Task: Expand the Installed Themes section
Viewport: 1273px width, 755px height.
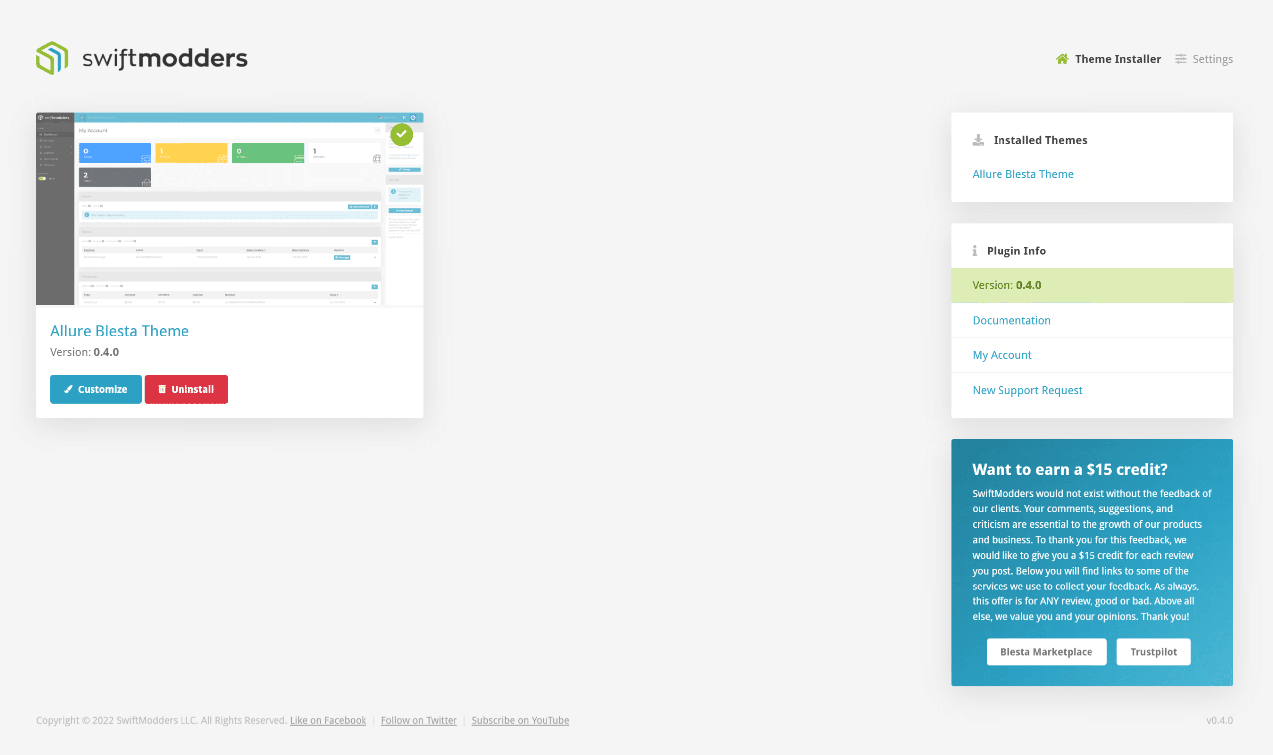Action: (1040, 140)
